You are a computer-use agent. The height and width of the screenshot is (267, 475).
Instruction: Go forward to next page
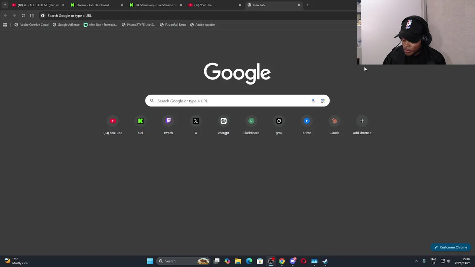14,16
